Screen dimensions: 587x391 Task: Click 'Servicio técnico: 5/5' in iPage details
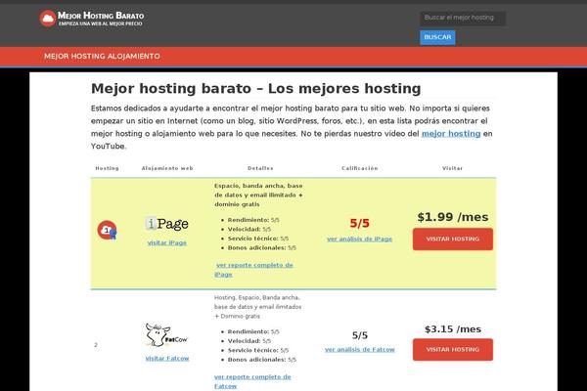(x=258, y=239)
